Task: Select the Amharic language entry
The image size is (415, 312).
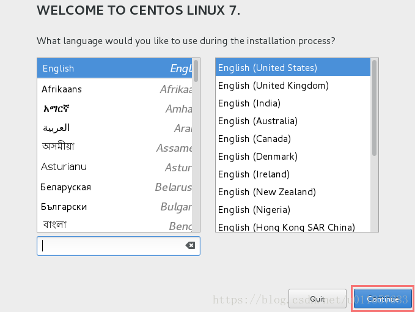Action: pyautogui.click(x=115, y=109)
